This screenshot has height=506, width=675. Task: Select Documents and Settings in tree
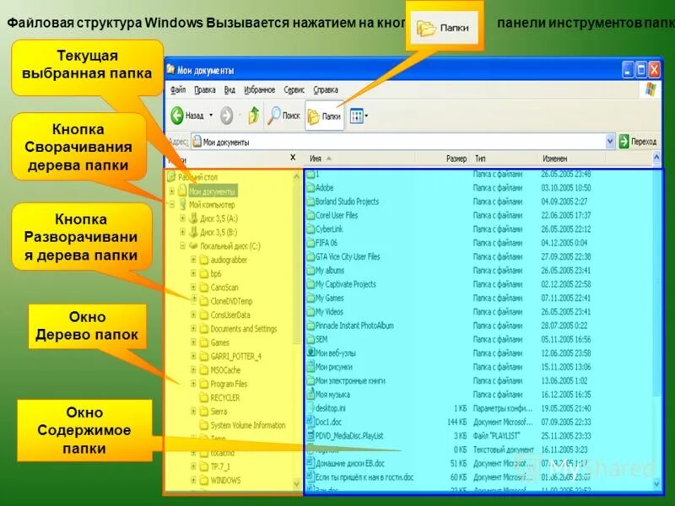pyautogui.click(x=243, y=329)
